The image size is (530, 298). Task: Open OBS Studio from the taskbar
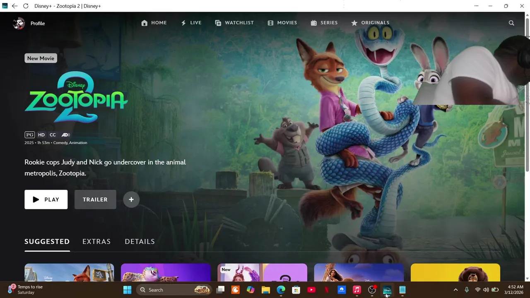click(x=372, y=290)
